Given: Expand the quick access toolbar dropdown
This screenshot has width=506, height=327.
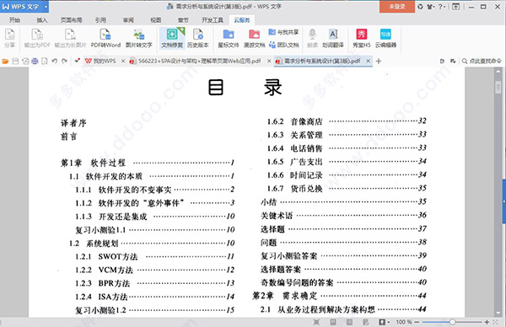Looking at the screenshot, I should [77, 61].
